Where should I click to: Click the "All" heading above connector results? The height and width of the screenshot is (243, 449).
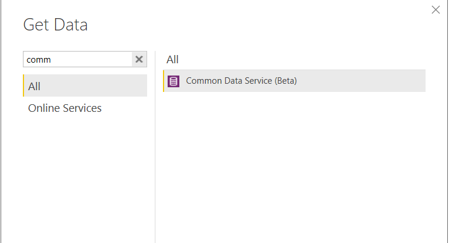point(172,59)
